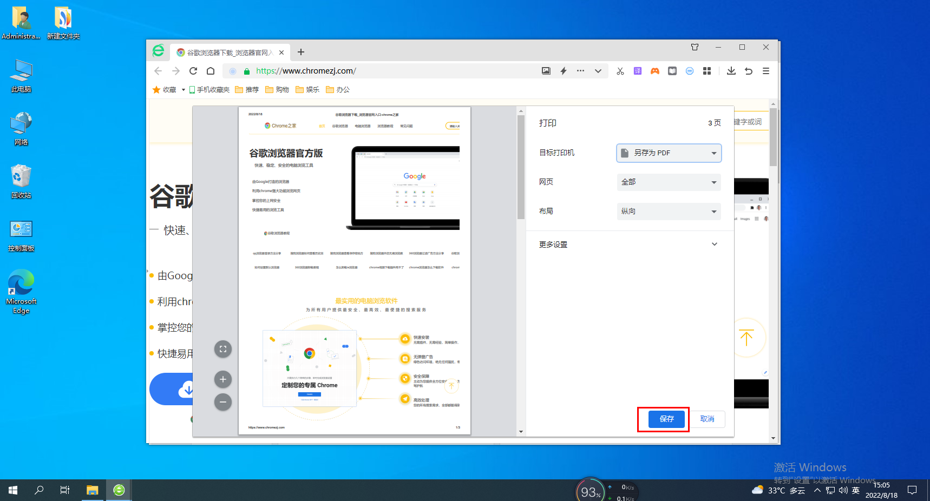
Task: Open the Administrator desktop folder
Action: tap(21, 23)
